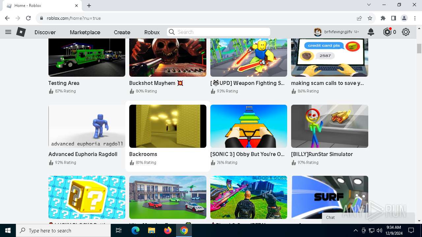Open the Chrome profile icon
The image size is (422, 237).
(x=404, y=18)
